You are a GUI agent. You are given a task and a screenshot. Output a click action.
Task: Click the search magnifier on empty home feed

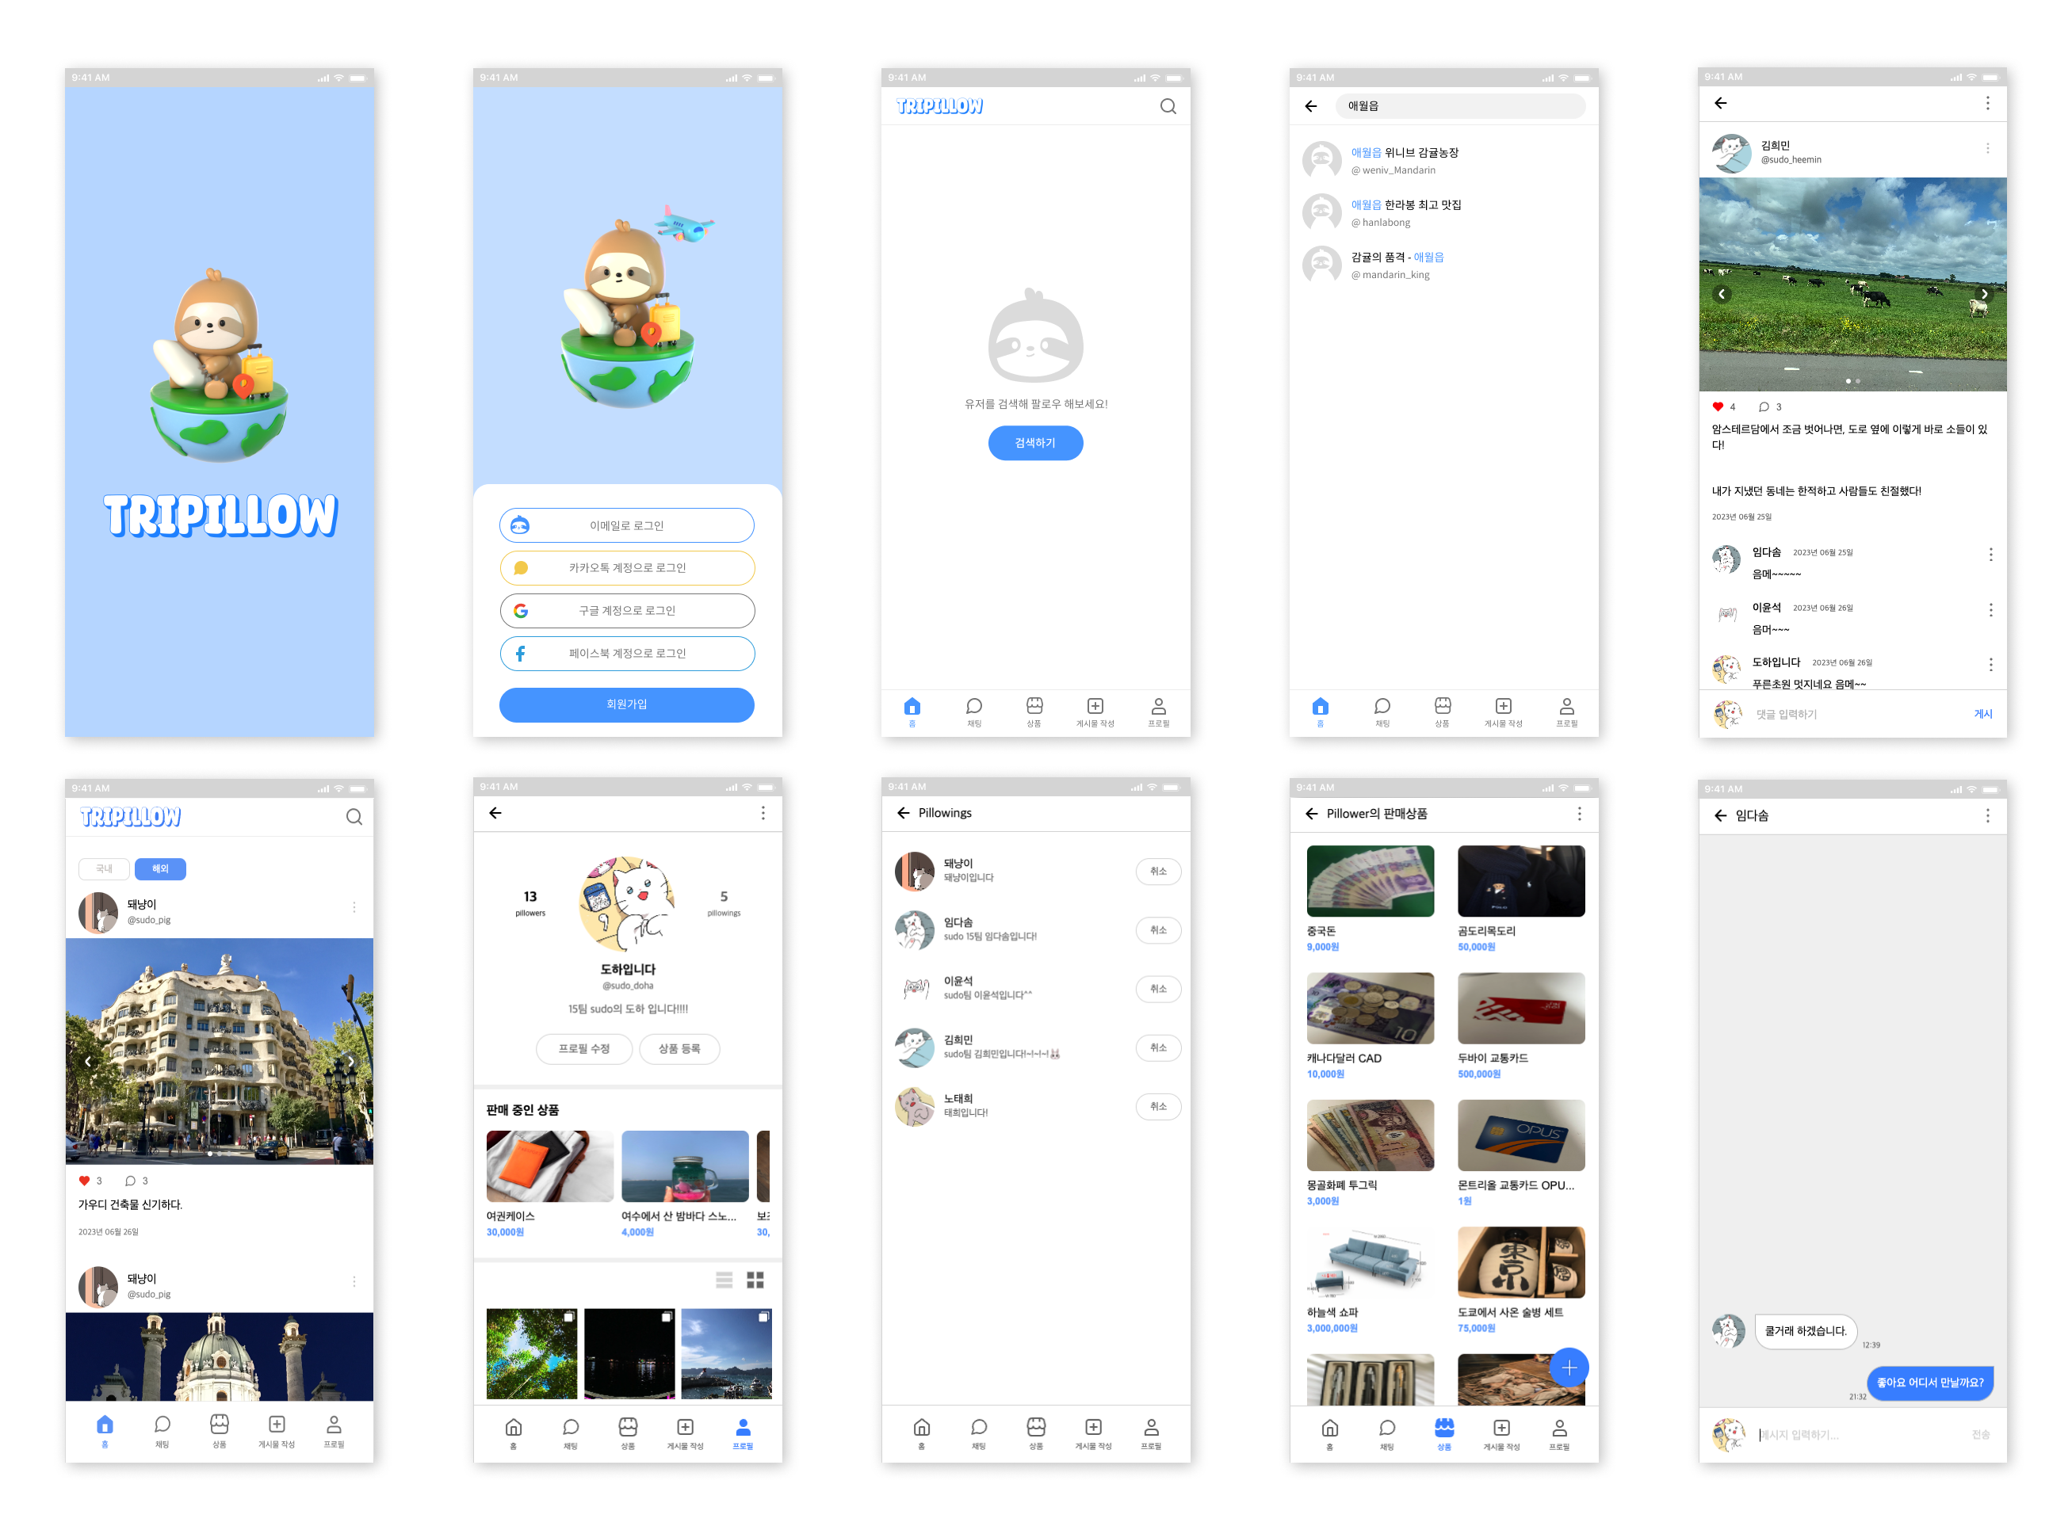coord(1168,106)
